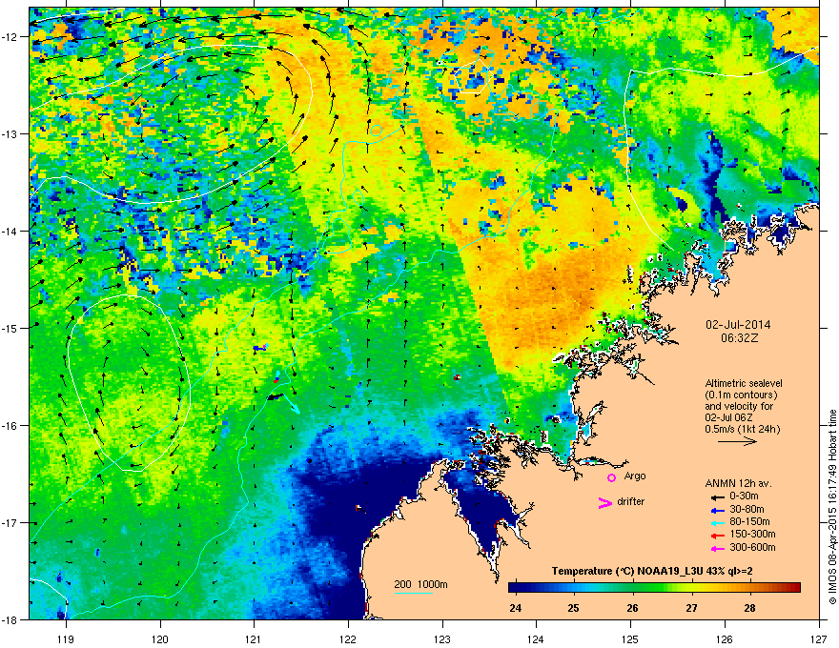Image resolution: width=839 pixels, height=648 pixels.
Task: Click the blue 30-80m arrow legend symbol
Action: tap(718, 511)
